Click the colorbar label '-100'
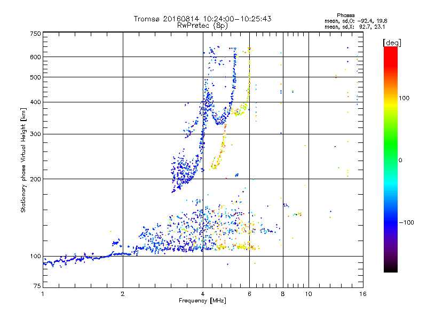Screen dimensions: 427x320 [406, 222]
